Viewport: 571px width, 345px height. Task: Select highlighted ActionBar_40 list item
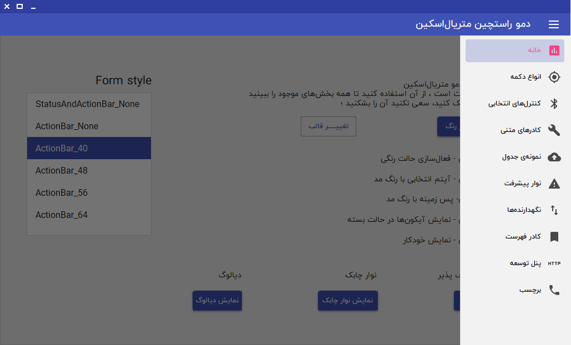[89, 148]
